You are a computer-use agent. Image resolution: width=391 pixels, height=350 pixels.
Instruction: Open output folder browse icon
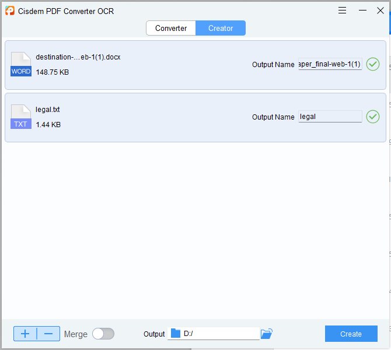click(x=267, y=334)
